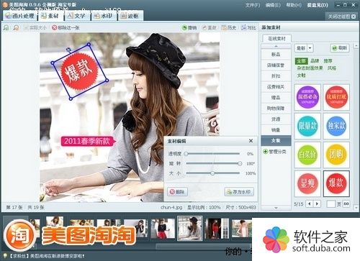Go to next sticker page arrow
The width and height of the screenshot is (360, 261).
pyautogui.click(x=318, y=204)
